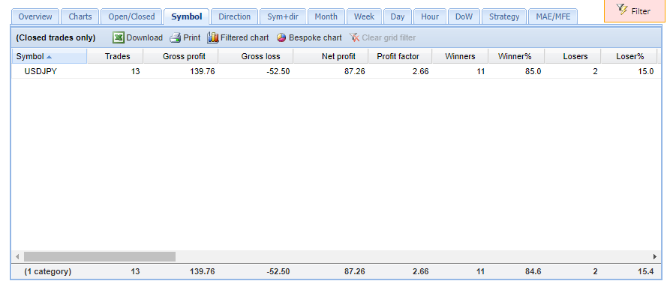Sort by Net profit column header
The image size is (670, 284).
pos(331,56)
